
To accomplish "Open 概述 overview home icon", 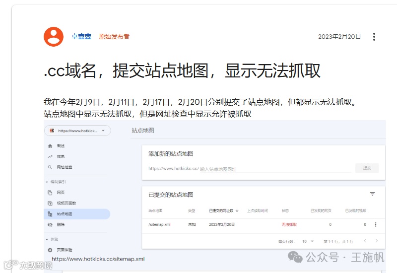I will (x=50, y=146).
